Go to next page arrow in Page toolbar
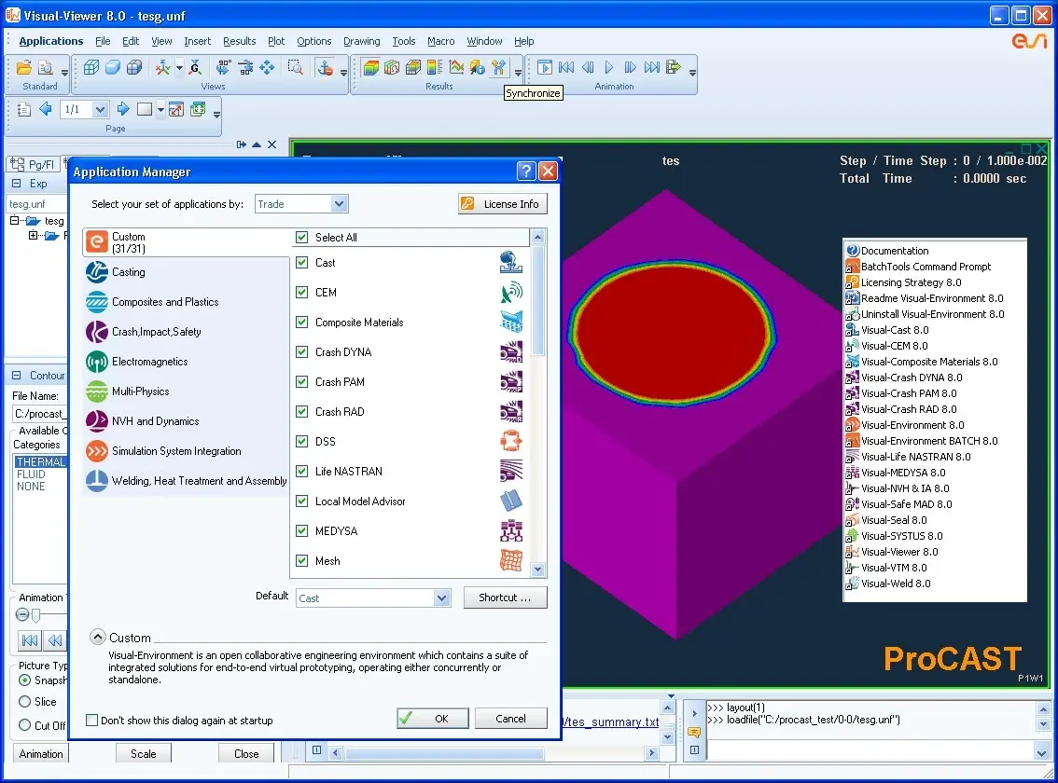The width and height of the screenshot is (1058, 783). 123,108
